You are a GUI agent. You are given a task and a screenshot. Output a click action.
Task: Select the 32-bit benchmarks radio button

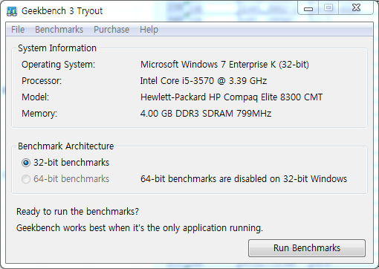26,163
